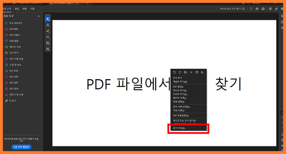
Task: Choose PDF 파일변환 in the context menu
Action: click(181, 116)
